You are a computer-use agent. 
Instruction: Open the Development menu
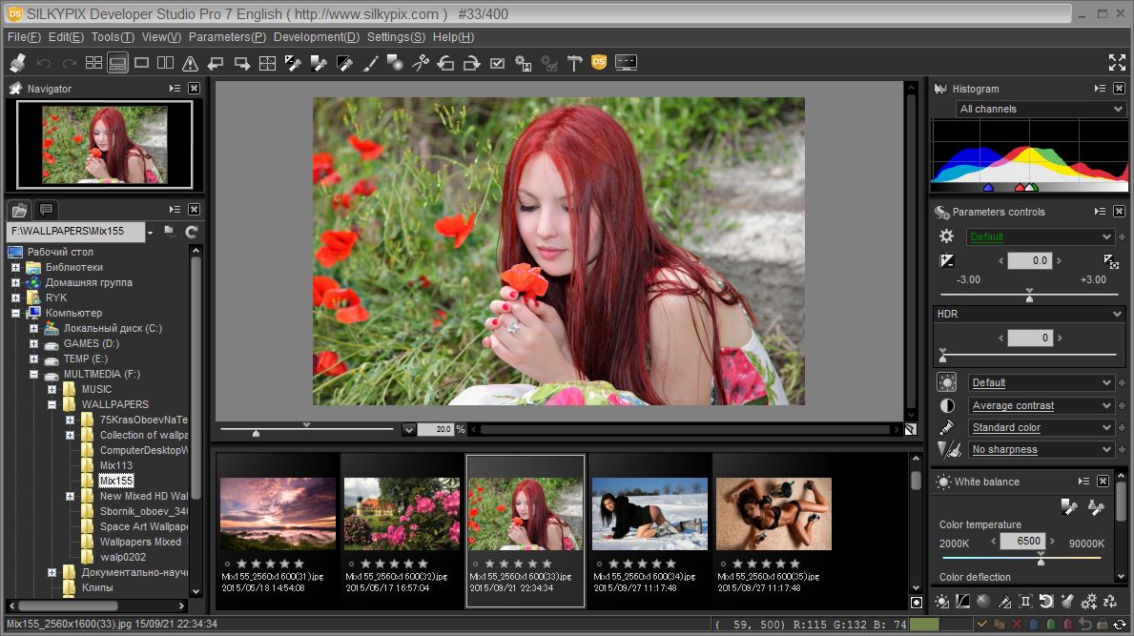pos(316,37)
